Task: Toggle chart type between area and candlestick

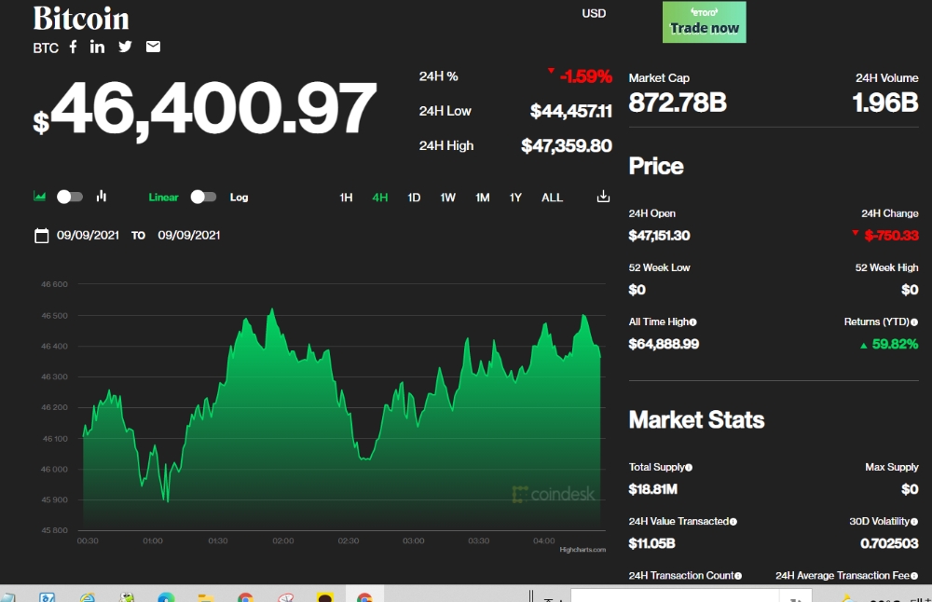Action: point(70,197)
